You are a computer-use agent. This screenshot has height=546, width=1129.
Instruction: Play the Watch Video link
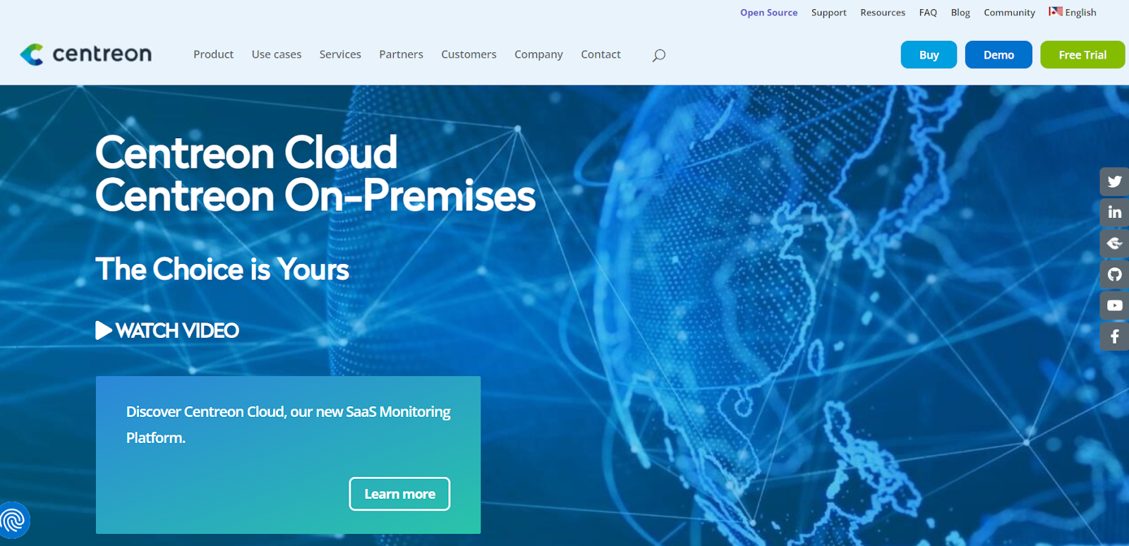coord(167,330)
